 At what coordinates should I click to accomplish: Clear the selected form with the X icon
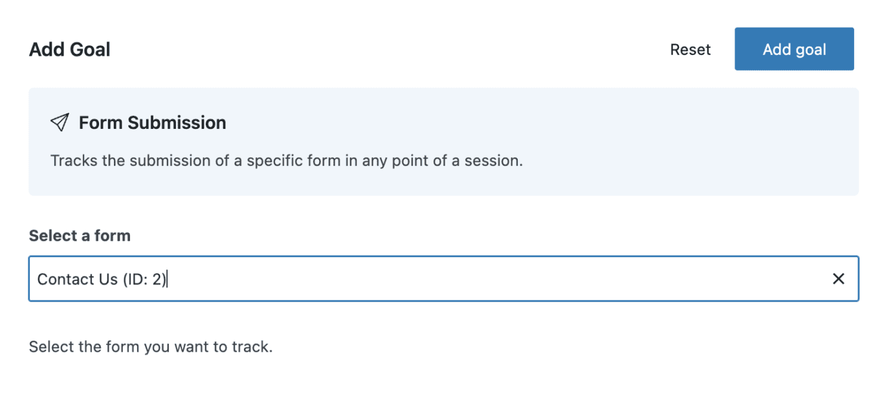tap(838, 279)
